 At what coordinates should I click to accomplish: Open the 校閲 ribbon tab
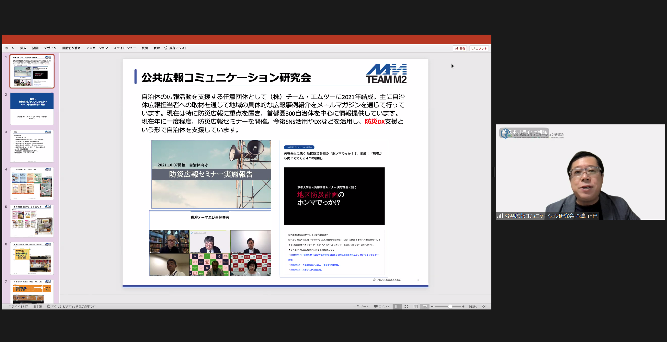(145, 48)
